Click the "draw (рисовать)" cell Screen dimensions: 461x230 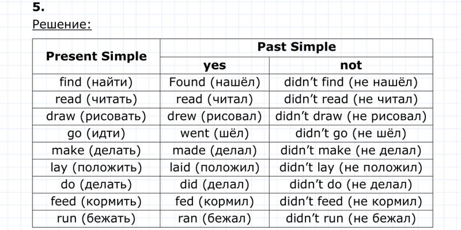tap(96, 117)
